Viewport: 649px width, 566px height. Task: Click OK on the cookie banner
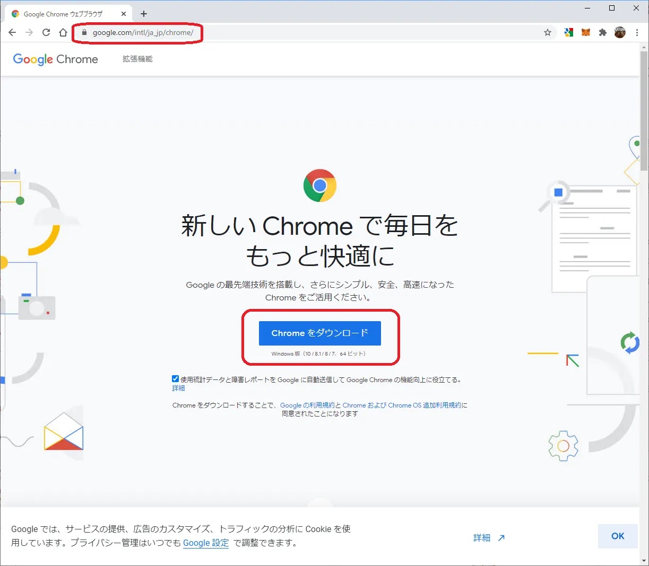pos(618,536)
